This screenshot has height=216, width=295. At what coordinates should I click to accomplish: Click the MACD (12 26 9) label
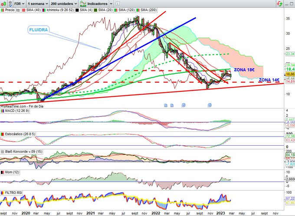point(17,111)
